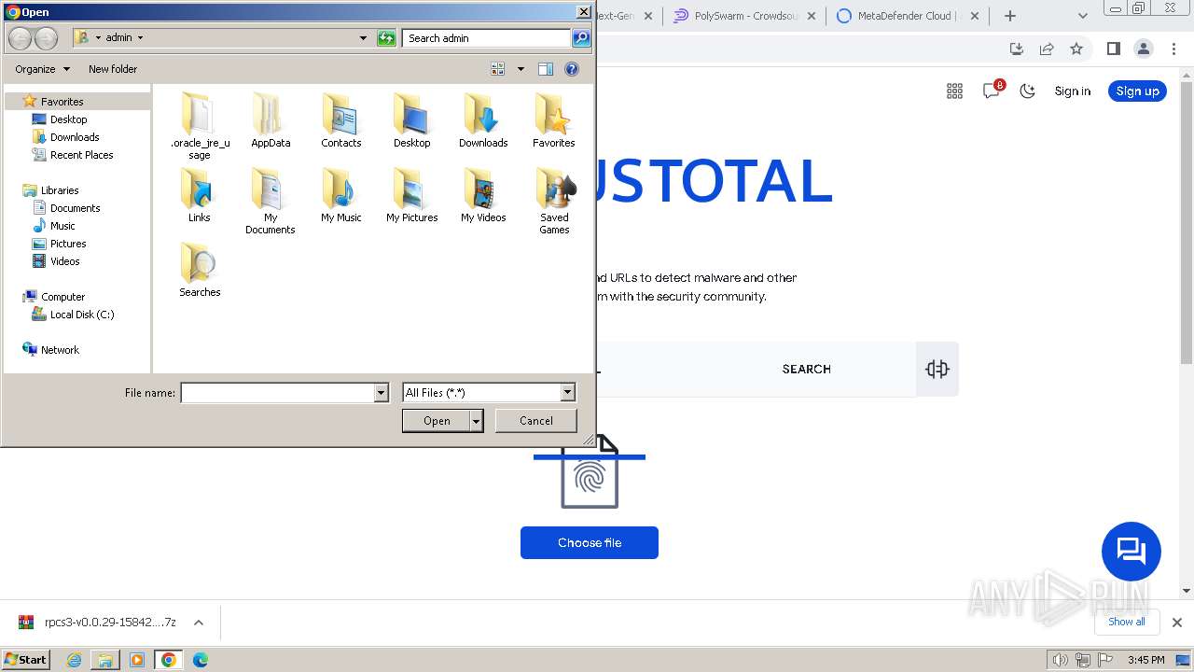This screenshot has width=1194, height=672.
Task: Open the Windows Start menu
Action: [x=26, y=660]
